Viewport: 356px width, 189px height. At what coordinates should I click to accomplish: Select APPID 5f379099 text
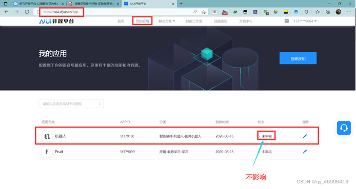(127, 152)
